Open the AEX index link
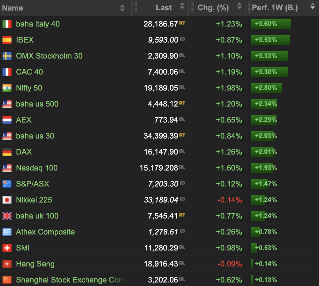 click(x=24, y=120)
